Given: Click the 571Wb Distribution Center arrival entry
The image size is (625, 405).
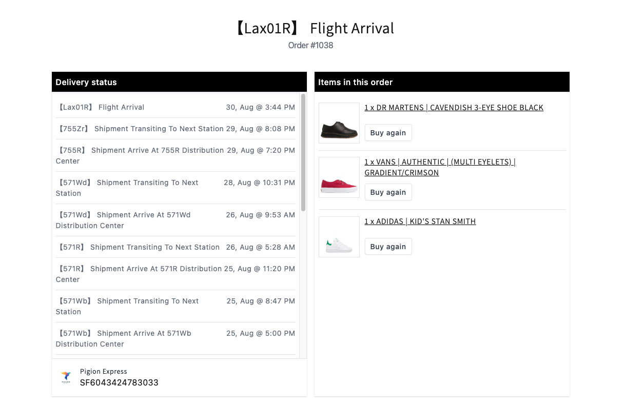Looking at the screenshot, I should point(175,338).
